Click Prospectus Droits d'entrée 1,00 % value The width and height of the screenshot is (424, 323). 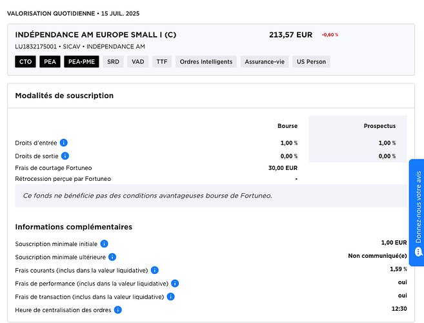(x=387, y=143)
